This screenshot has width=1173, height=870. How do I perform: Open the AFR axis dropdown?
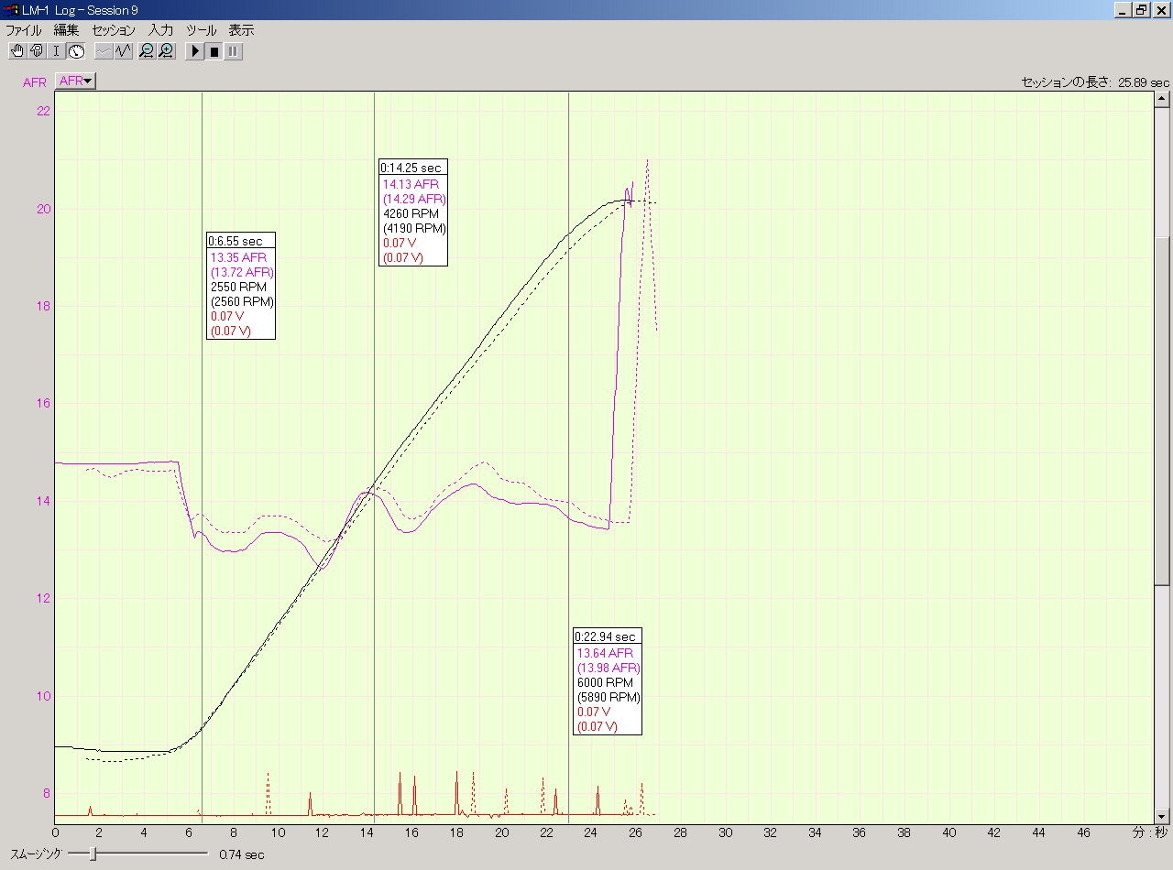76,81
